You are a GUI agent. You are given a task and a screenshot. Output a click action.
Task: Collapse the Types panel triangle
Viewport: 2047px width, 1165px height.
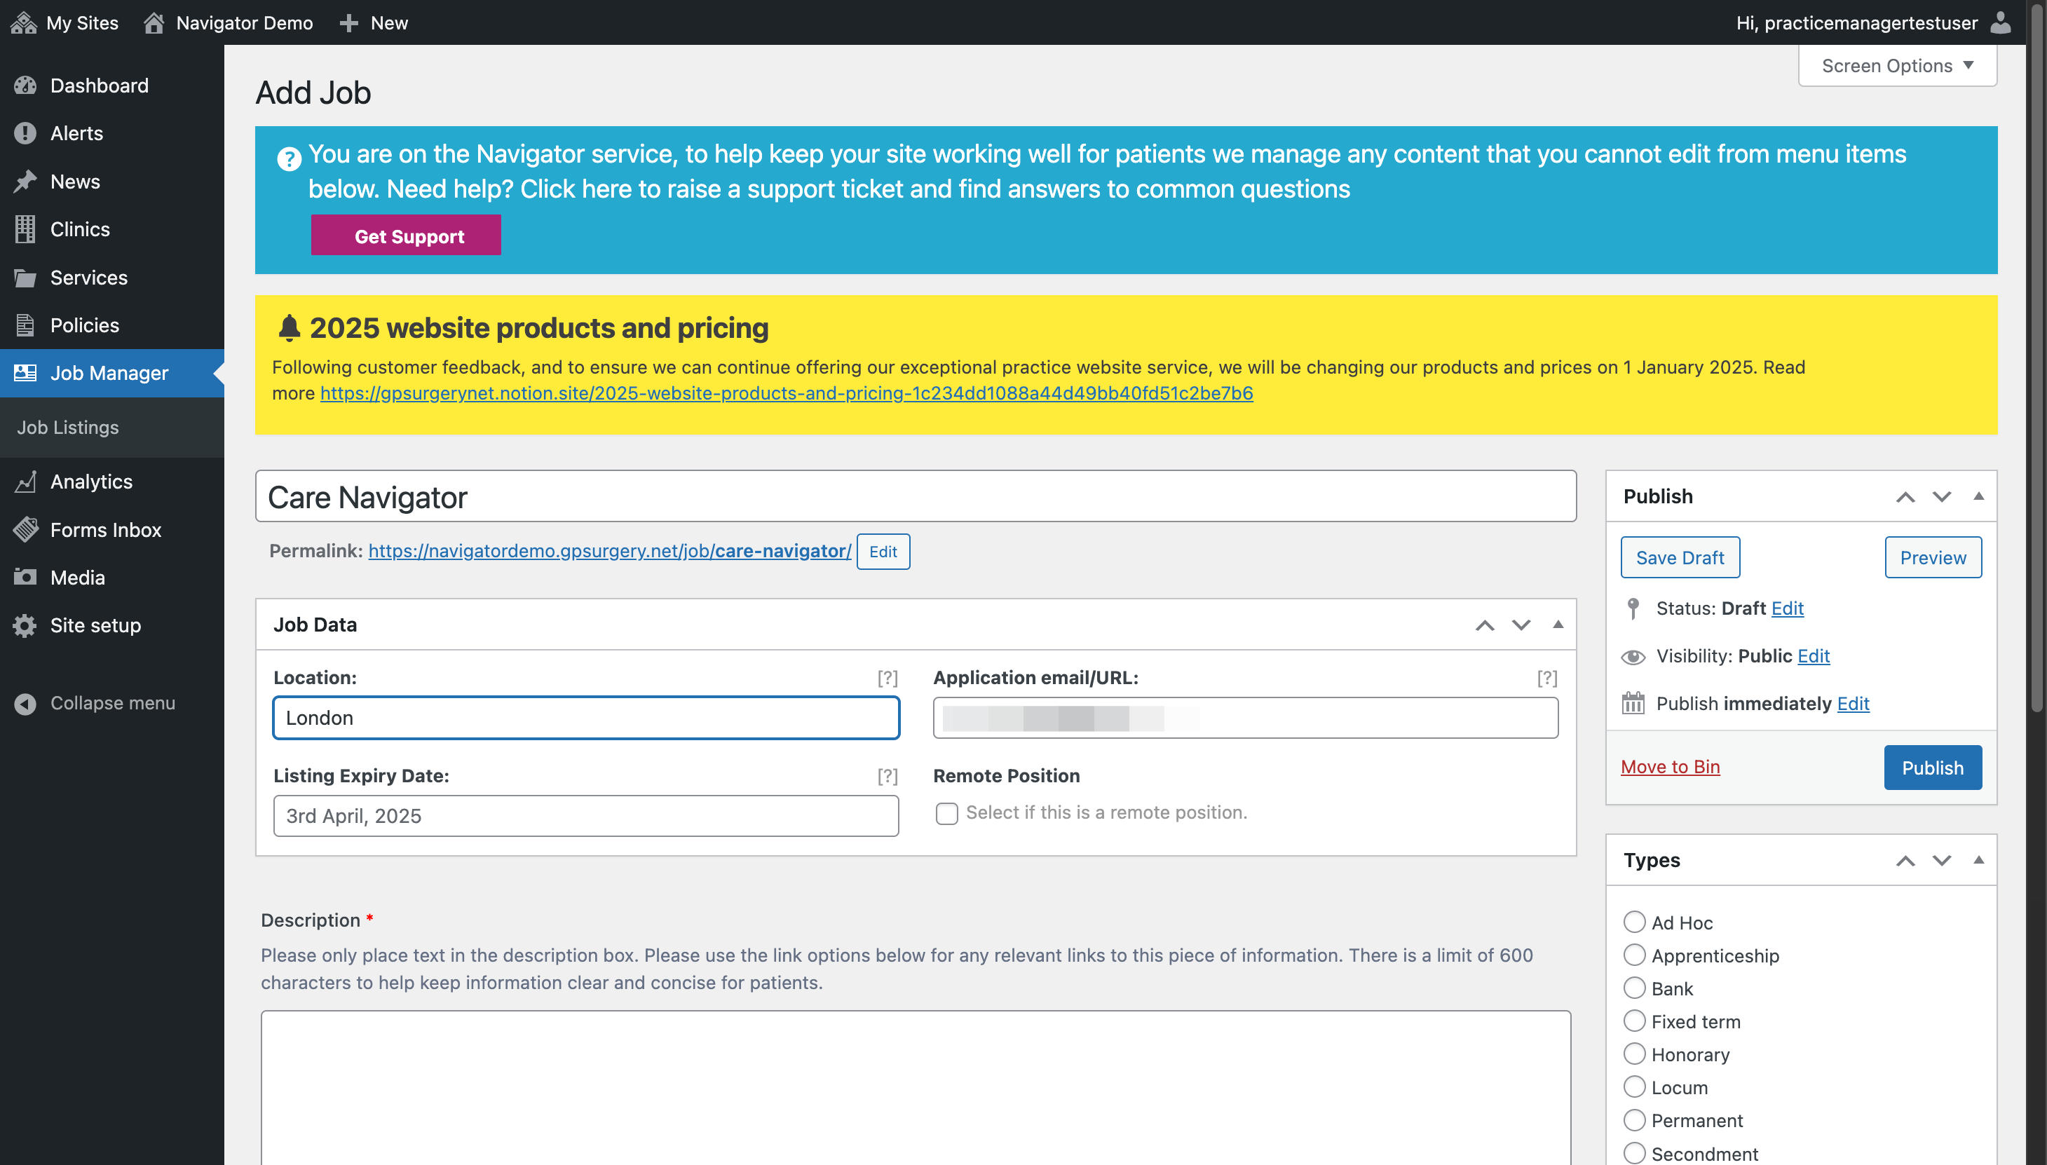(1978, 860)
